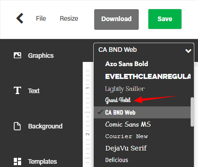The width and height of the screenshot is (198, 167).
Task: Select EVELETHCLEANREGULAR font entry
Action: pyautogui.click(x=148, y=77)
